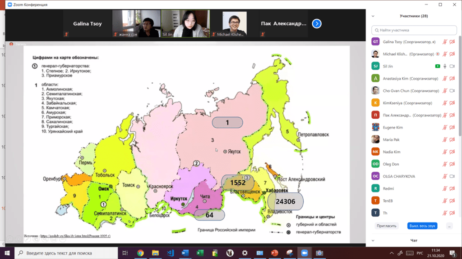Click OLGA CHARYKOVA's camera icon
The image size is (462, 259).
pyautogui.click(x=452, y=176)
